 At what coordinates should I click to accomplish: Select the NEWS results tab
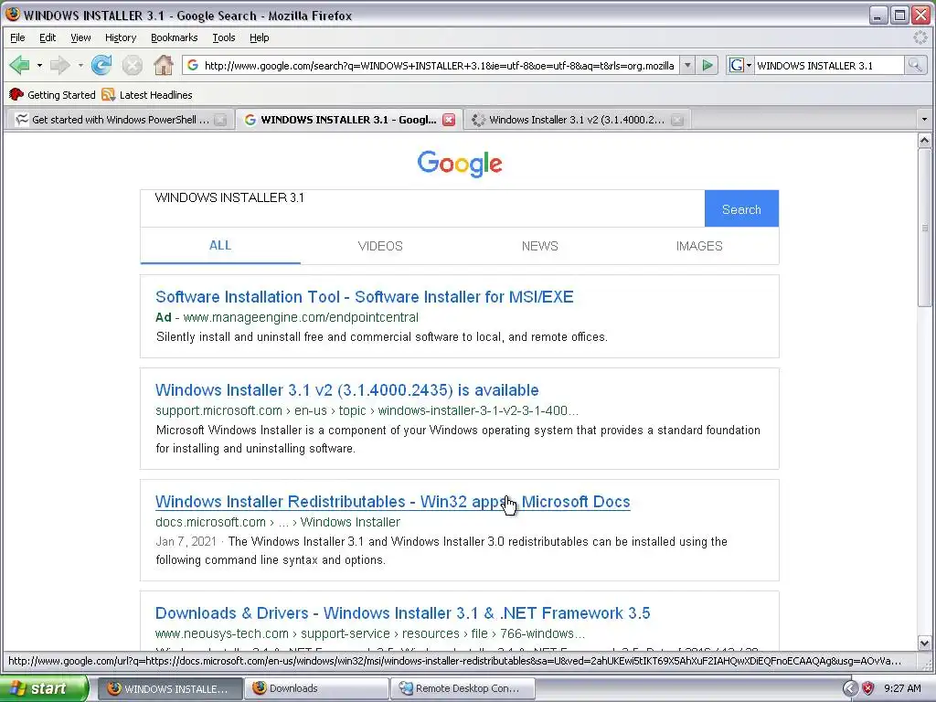(x=539, y=246)
